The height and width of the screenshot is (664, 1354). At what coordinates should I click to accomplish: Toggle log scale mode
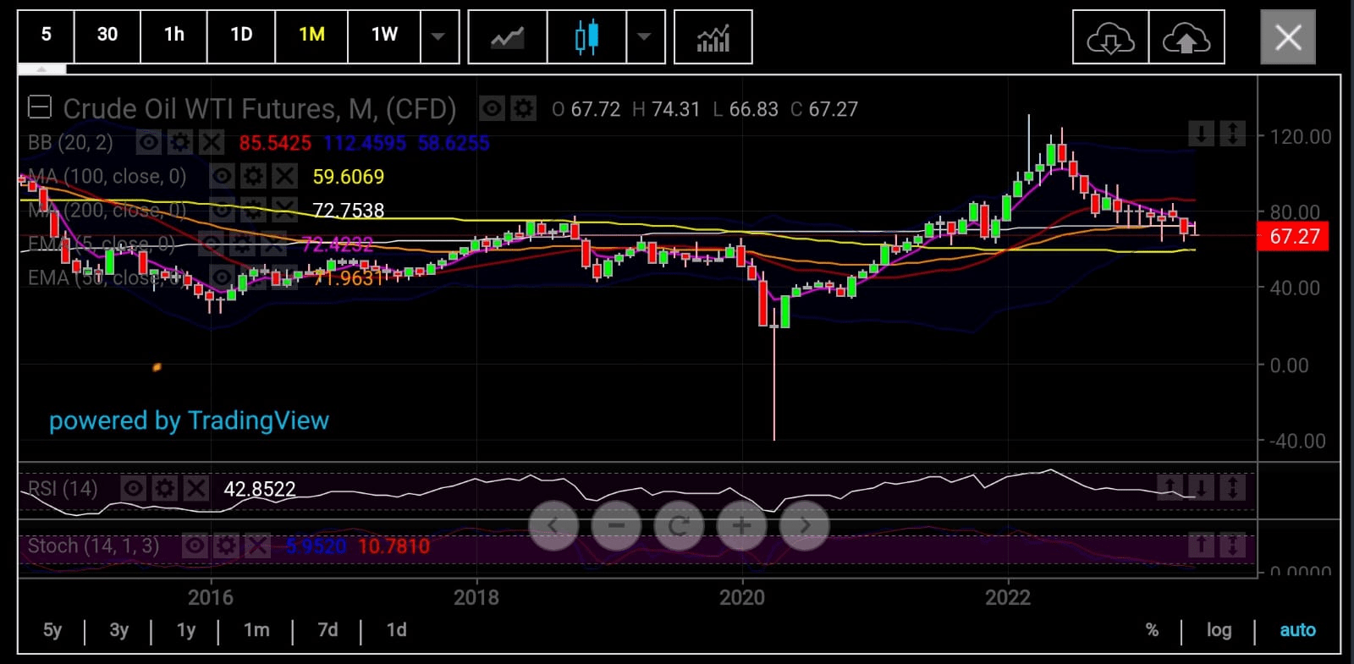(x=1219, y=630)
